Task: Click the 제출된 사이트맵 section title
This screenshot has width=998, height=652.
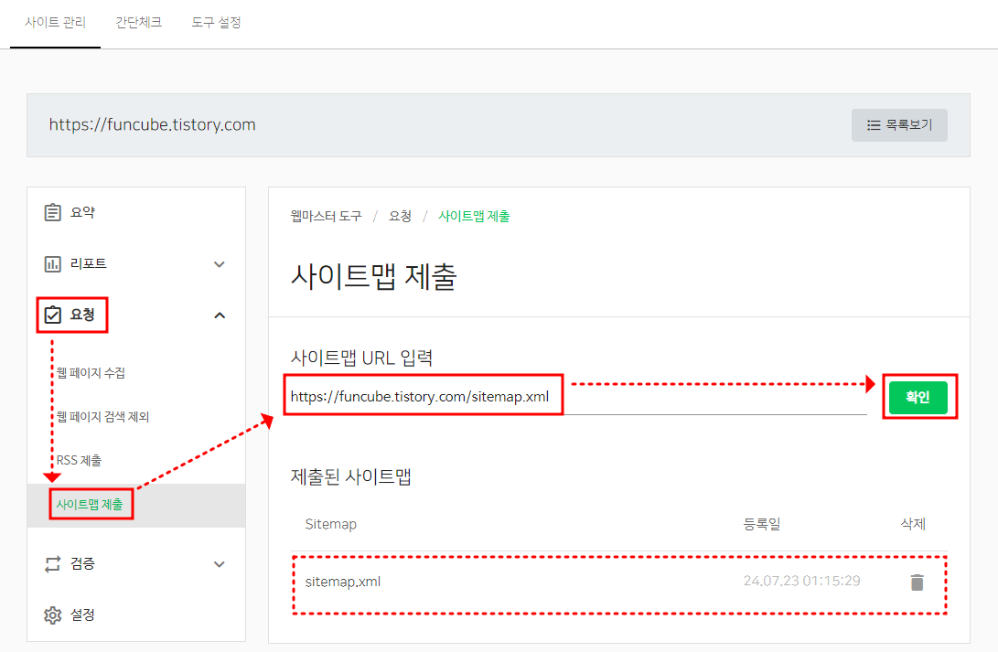Action: (350, 476)
